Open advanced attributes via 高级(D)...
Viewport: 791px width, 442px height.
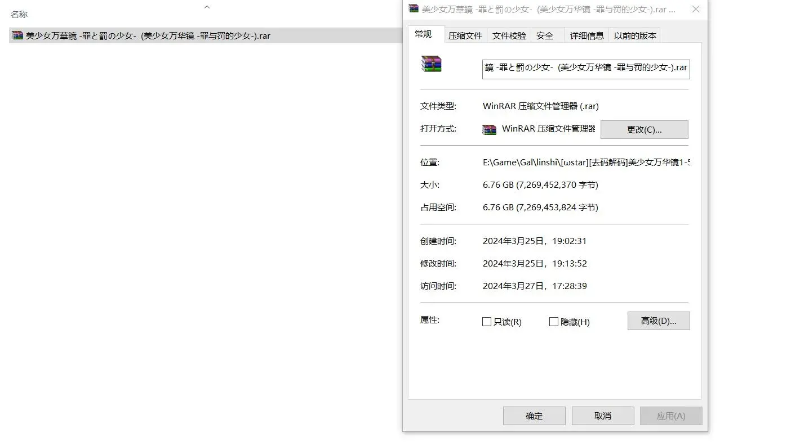[659, 321]
